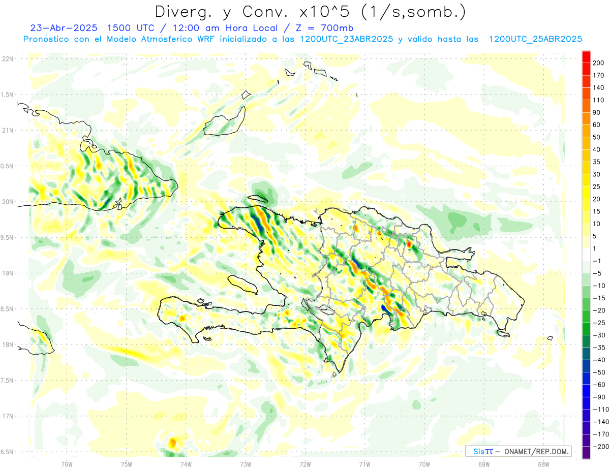Click the '75W' longitude label
Viewport: 610px width, 471px height.
pyautogui.click(x=126, y=464)
